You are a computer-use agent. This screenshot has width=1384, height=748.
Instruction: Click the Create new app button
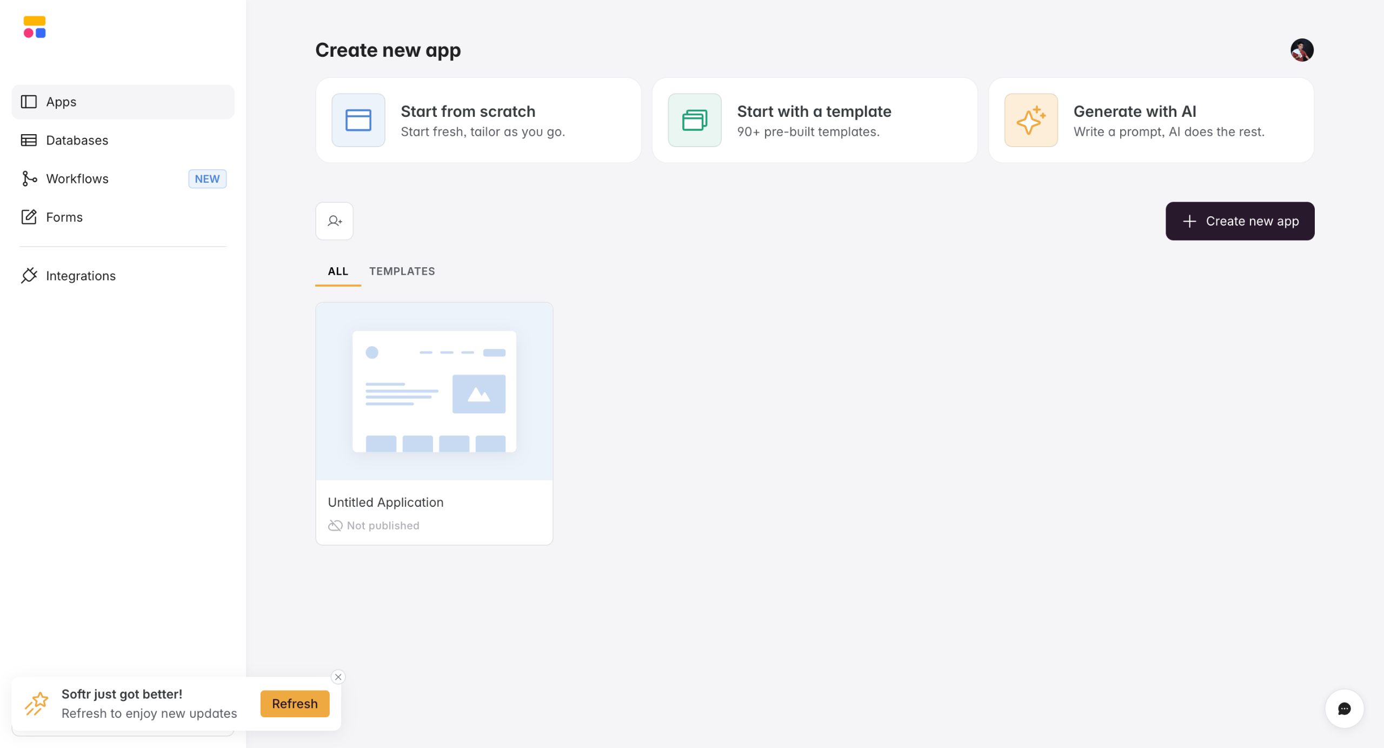tap(1240, 221)
